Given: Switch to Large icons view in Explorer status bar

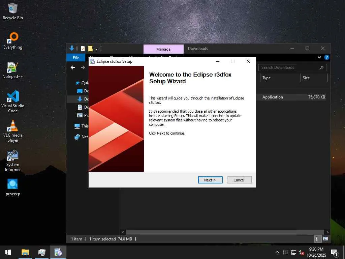Looking at the screenshot, I should [x=325, y=239].
